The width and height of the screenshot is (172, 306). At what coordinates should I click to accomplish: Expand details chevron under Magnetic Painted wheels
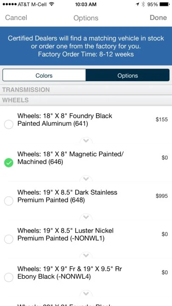coord(86,178)
